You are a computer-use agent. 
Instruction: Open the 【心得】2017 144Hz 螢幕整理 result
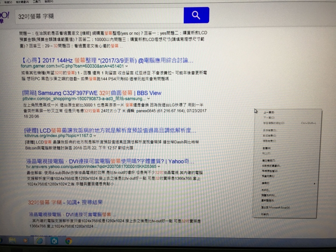tap(107, 61)
